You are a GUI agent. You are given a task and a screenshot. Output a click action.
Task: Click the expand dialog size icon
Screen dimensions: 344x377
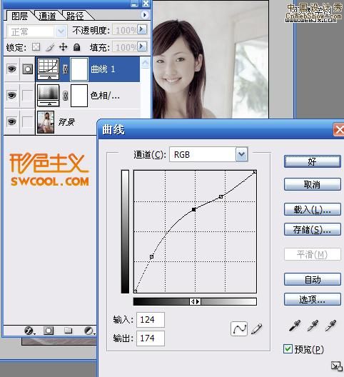coord(336,366)
